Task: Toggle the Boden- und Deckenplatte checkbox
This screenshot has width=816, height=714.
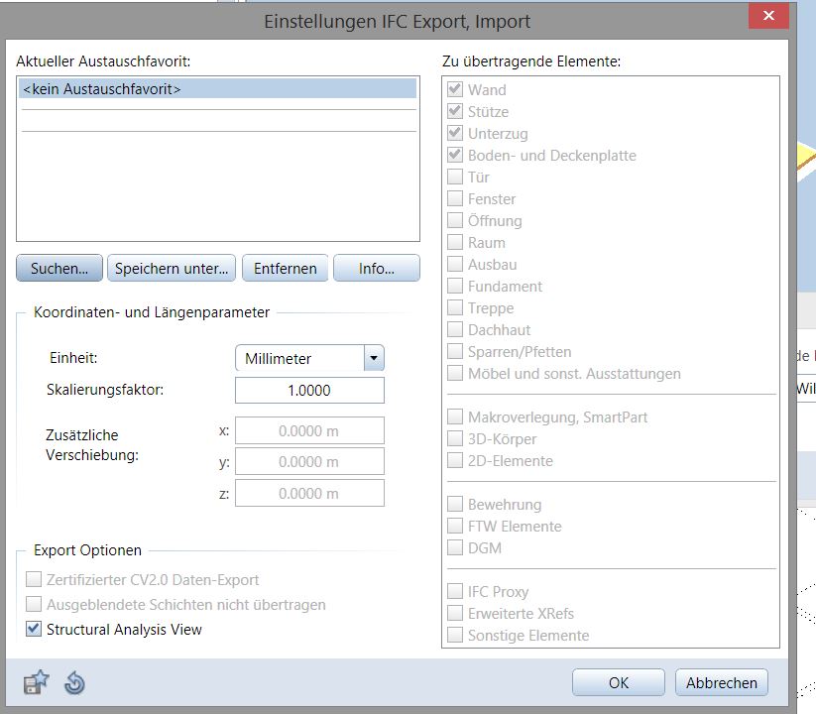Action: (x=455, y=155)
